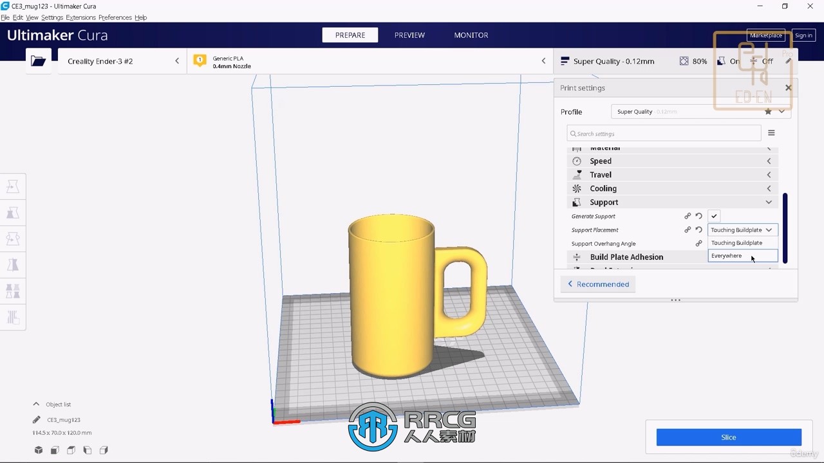Screen dimensions: 824x463
Task: Click the Search settings field
Action: click(x=664, y=133)
